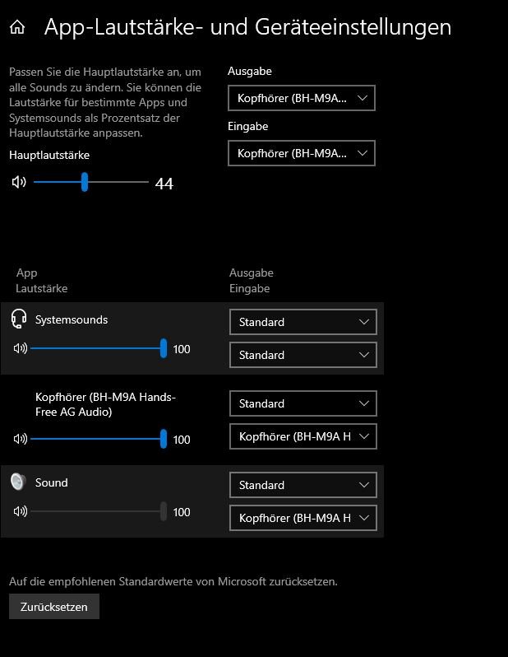Viewport: 508px width, 657px height.
Task: Click the Kopfhörer Hands-Free volume slider handle
Action: pos(164,439)
